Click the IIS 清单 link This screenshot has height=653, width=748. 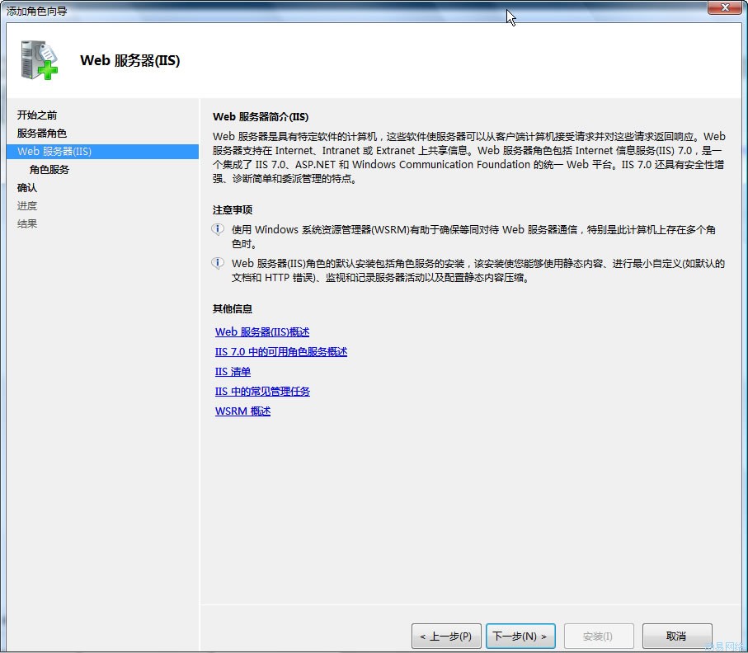point(233,372)
